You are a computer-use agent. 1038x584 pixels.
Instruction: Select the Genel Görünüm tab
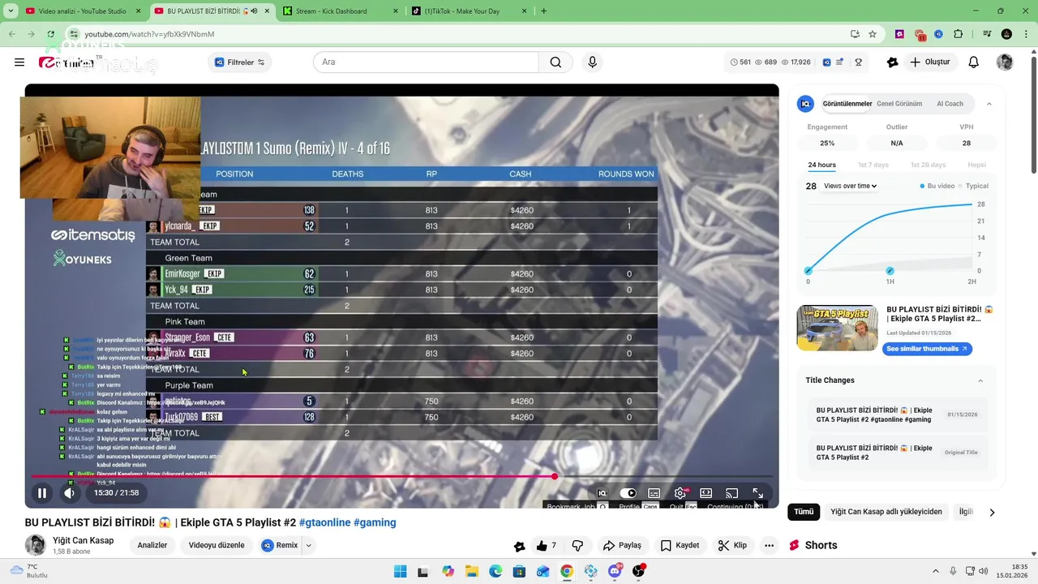point(899,104)
